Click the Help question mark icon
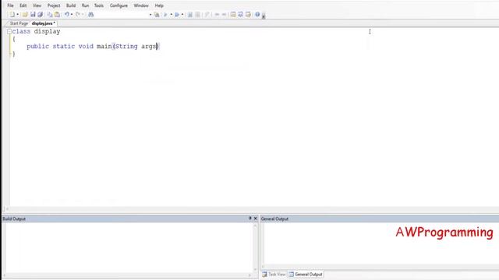Image resolution: width=499 pixels, height=280 pixels. click(x=257, y=15)
